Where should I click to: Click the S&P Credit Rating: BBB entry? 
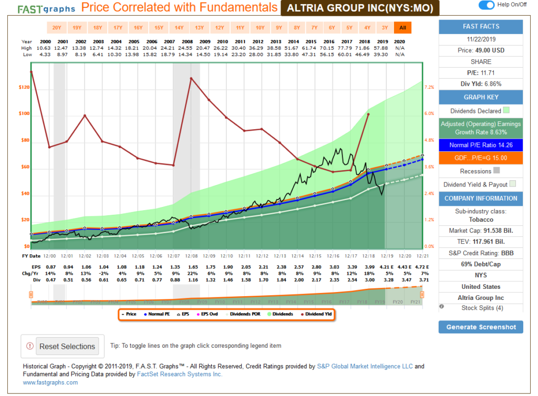click(481, 253)
